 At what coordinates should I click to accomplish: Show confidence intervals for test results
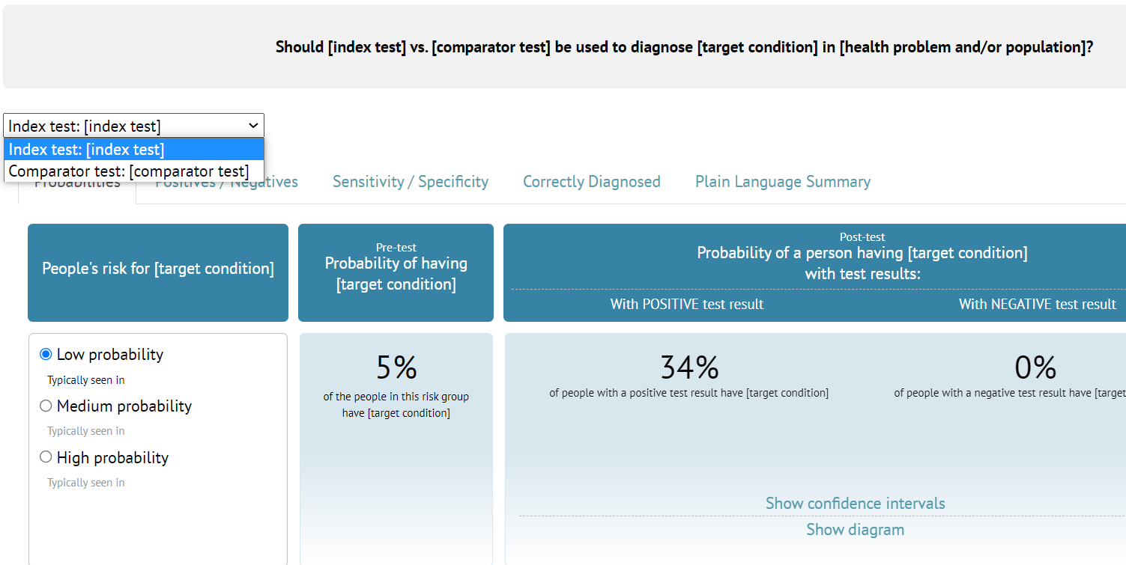pyautogui.click(x=855, y=503)
